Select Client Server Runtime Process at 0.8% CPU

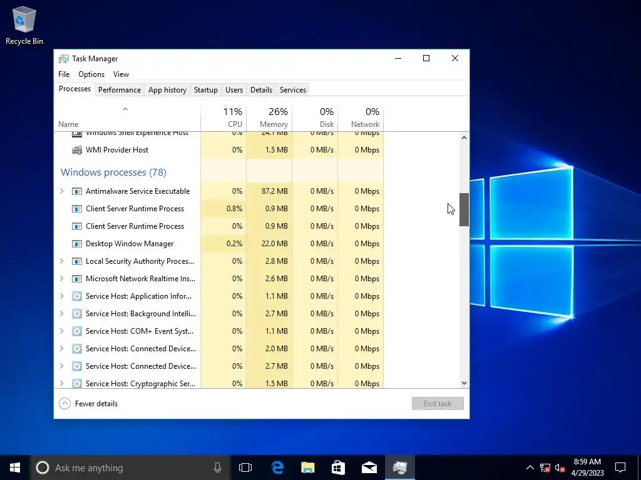[x=135, y=209]
